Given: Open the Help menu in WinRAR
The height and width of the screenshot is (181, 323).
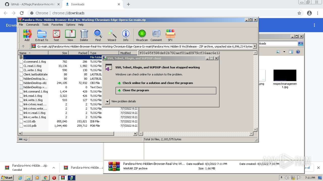Looking at the screenshot, I should [81, 25].
